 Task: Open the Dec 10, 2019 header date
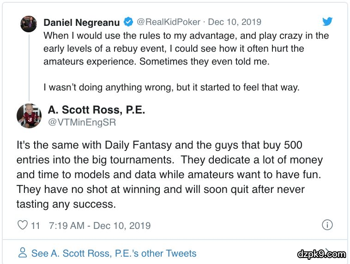(x=235, y=22)
